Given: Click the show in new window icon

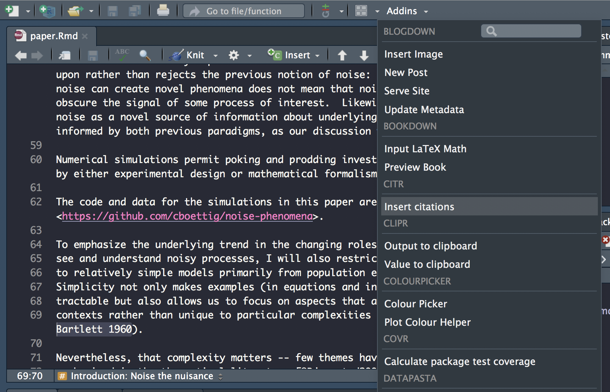Looking at the screenshot, I should [65, 55].
